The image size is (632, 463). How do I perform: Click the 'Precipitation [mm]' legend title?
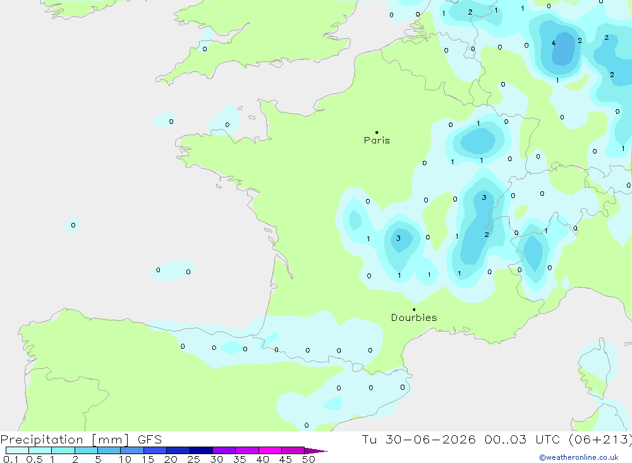click(64, 439)
